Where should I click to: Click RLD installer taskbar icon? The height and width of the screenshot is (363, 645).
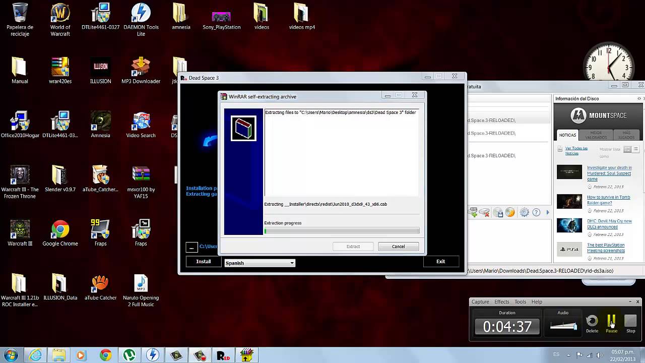click(x=223, y=355)
